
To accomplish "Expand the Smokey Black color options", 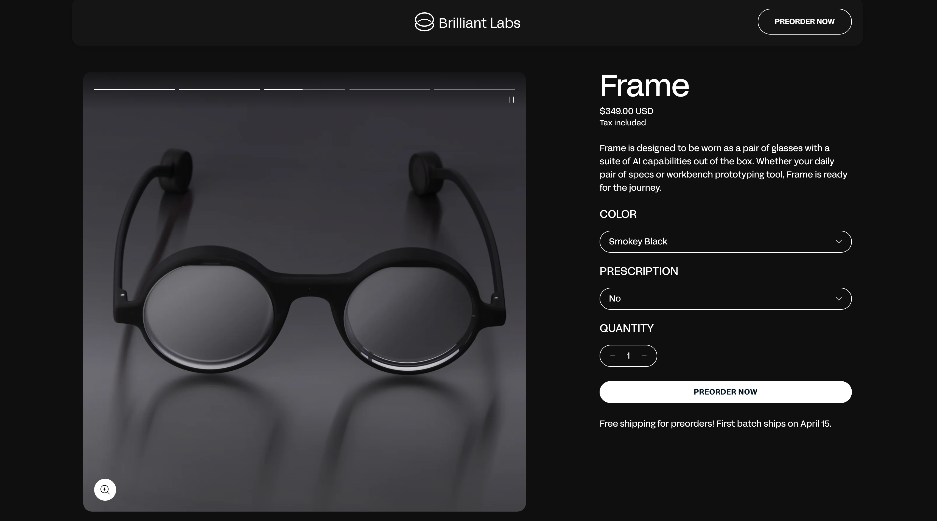I will tap(725, 241).
